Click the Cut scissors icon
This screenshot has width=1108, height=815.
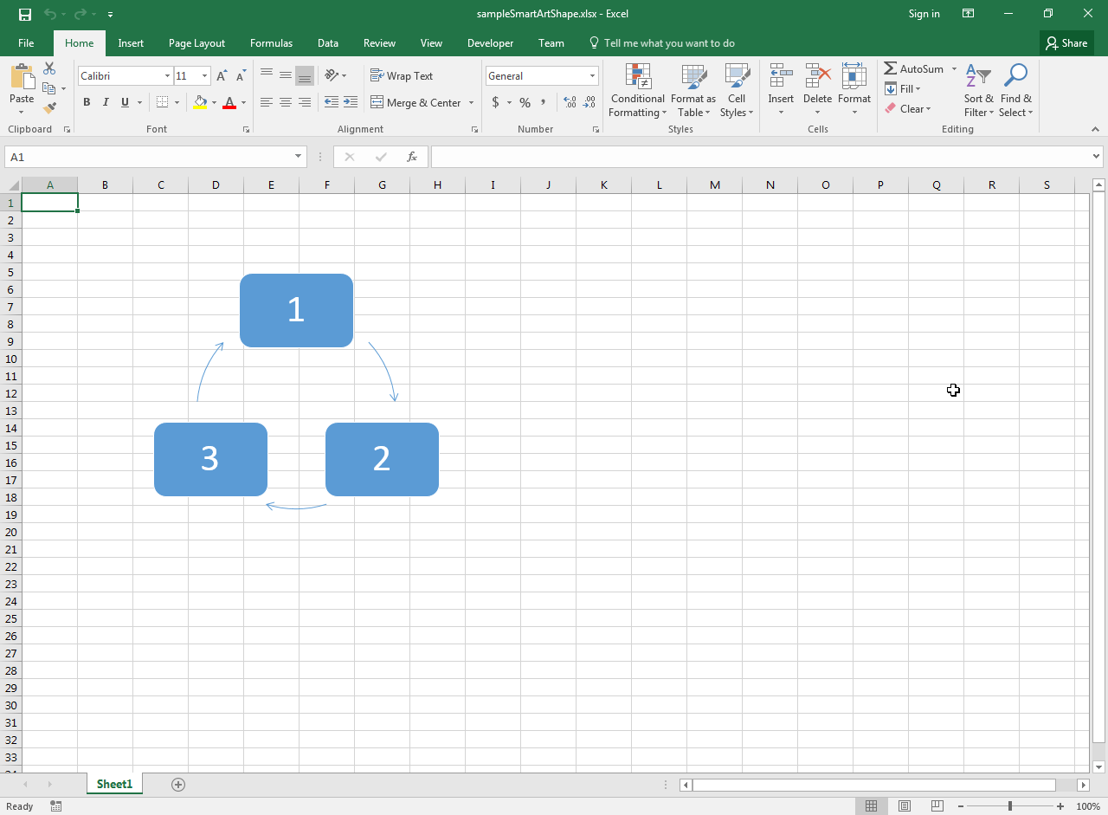point(49,69)
